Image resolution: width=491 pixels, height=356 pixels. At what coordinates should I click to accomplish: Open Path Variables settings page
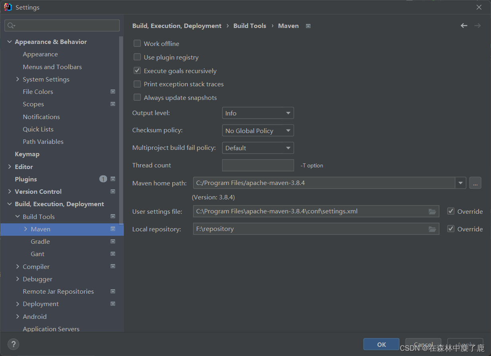coord(43,141)
